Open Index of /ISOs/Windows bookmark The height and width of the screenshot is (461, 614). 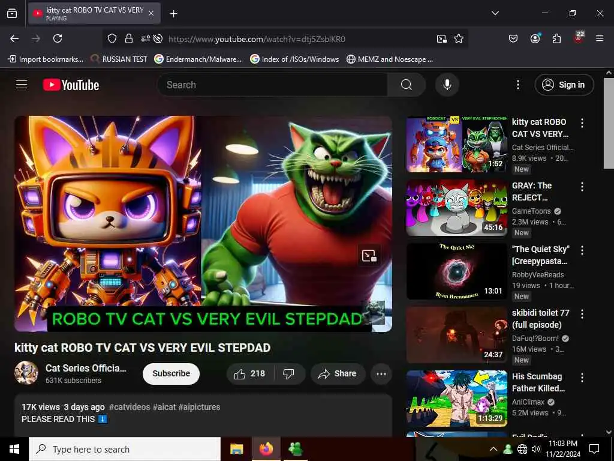coord(294,59)
